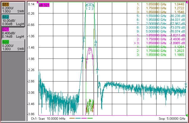
Task: Click the green reference arrow at bottom right
Action: (187, 115)
